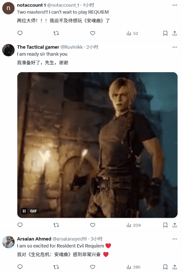Reply to notaccount 1's tweet
The height and width of the screenshot is (272, 182).
click(20, 33)
